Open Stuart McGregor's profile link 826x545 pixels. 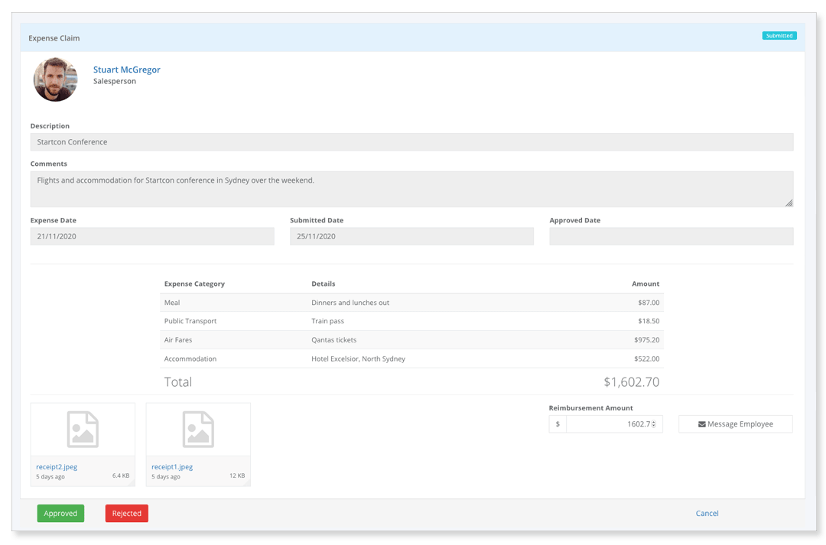[126, 70]
